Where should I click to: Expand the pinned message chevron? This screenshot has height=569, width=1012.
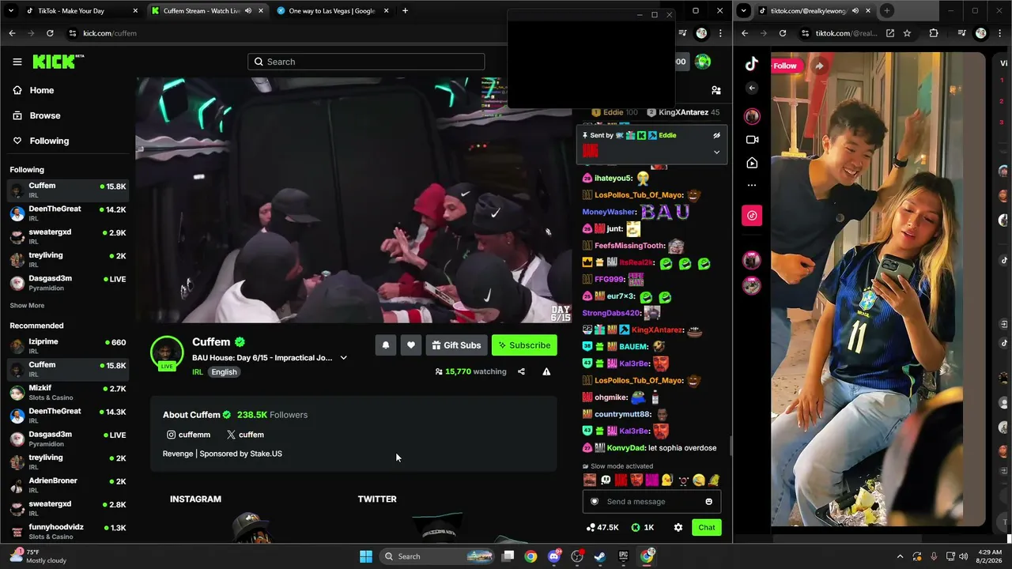pyautogui.click(x=716, y=152)
